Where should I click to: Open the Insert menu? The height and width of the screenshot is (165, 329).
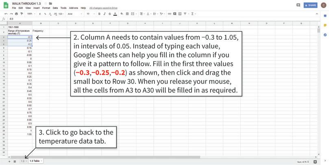coord(37,8)
